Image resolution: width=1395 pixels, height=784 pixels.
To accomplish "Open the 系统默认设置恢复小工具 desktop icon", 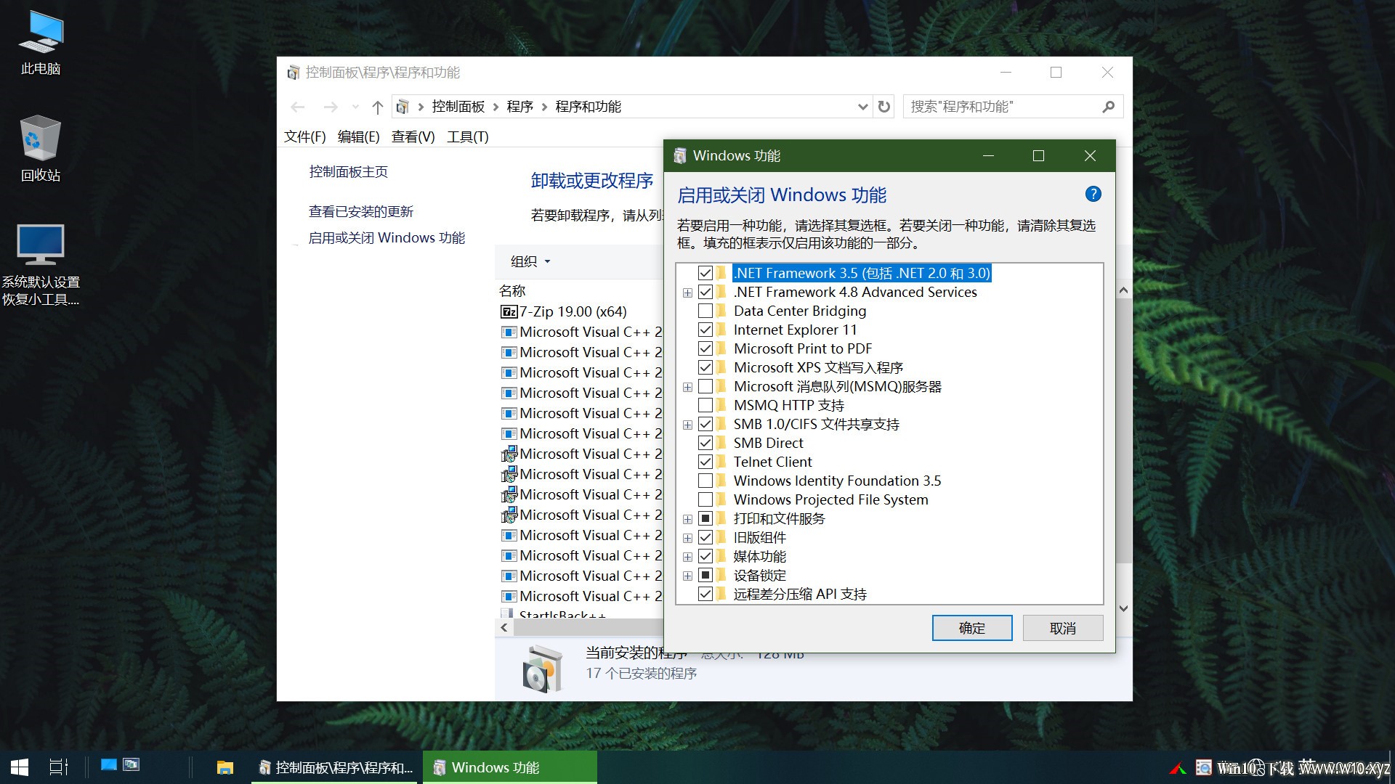I will pos(41,265).
